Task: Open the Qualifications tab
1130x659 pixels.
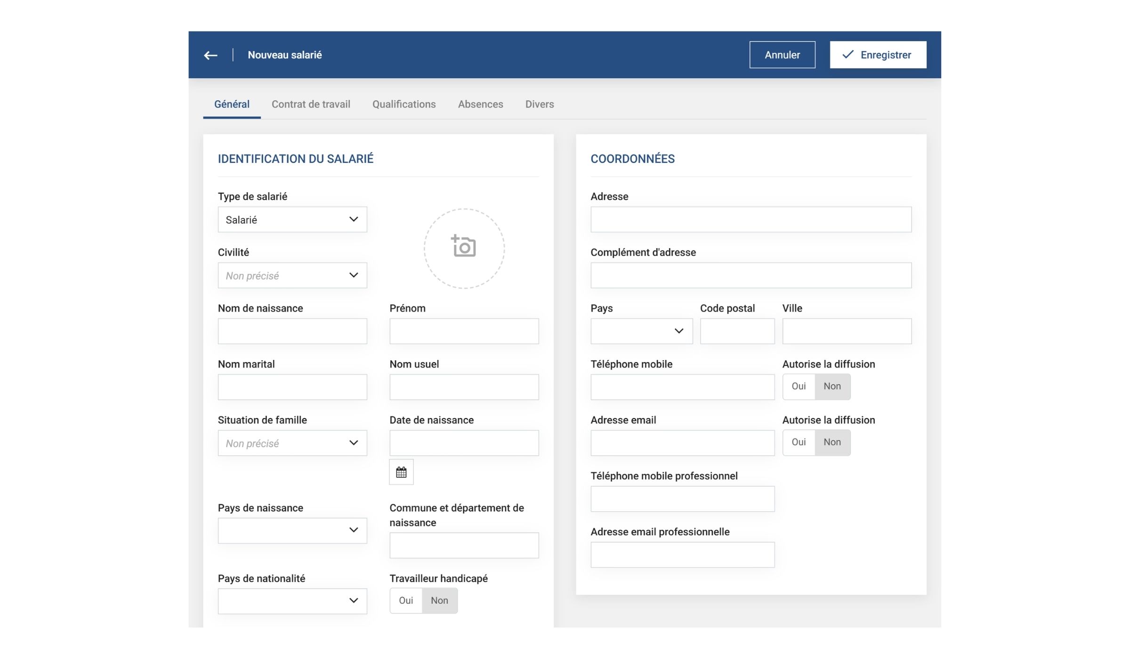Action: (404, 104)
